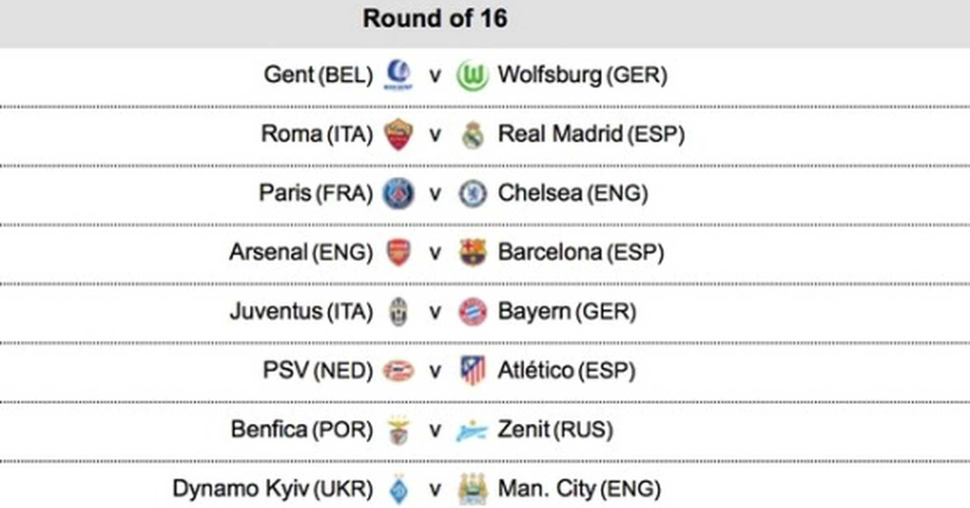Open the Man. City (ENG) team link
This screenshot has width=970, height=508.
tap(579, 489)
